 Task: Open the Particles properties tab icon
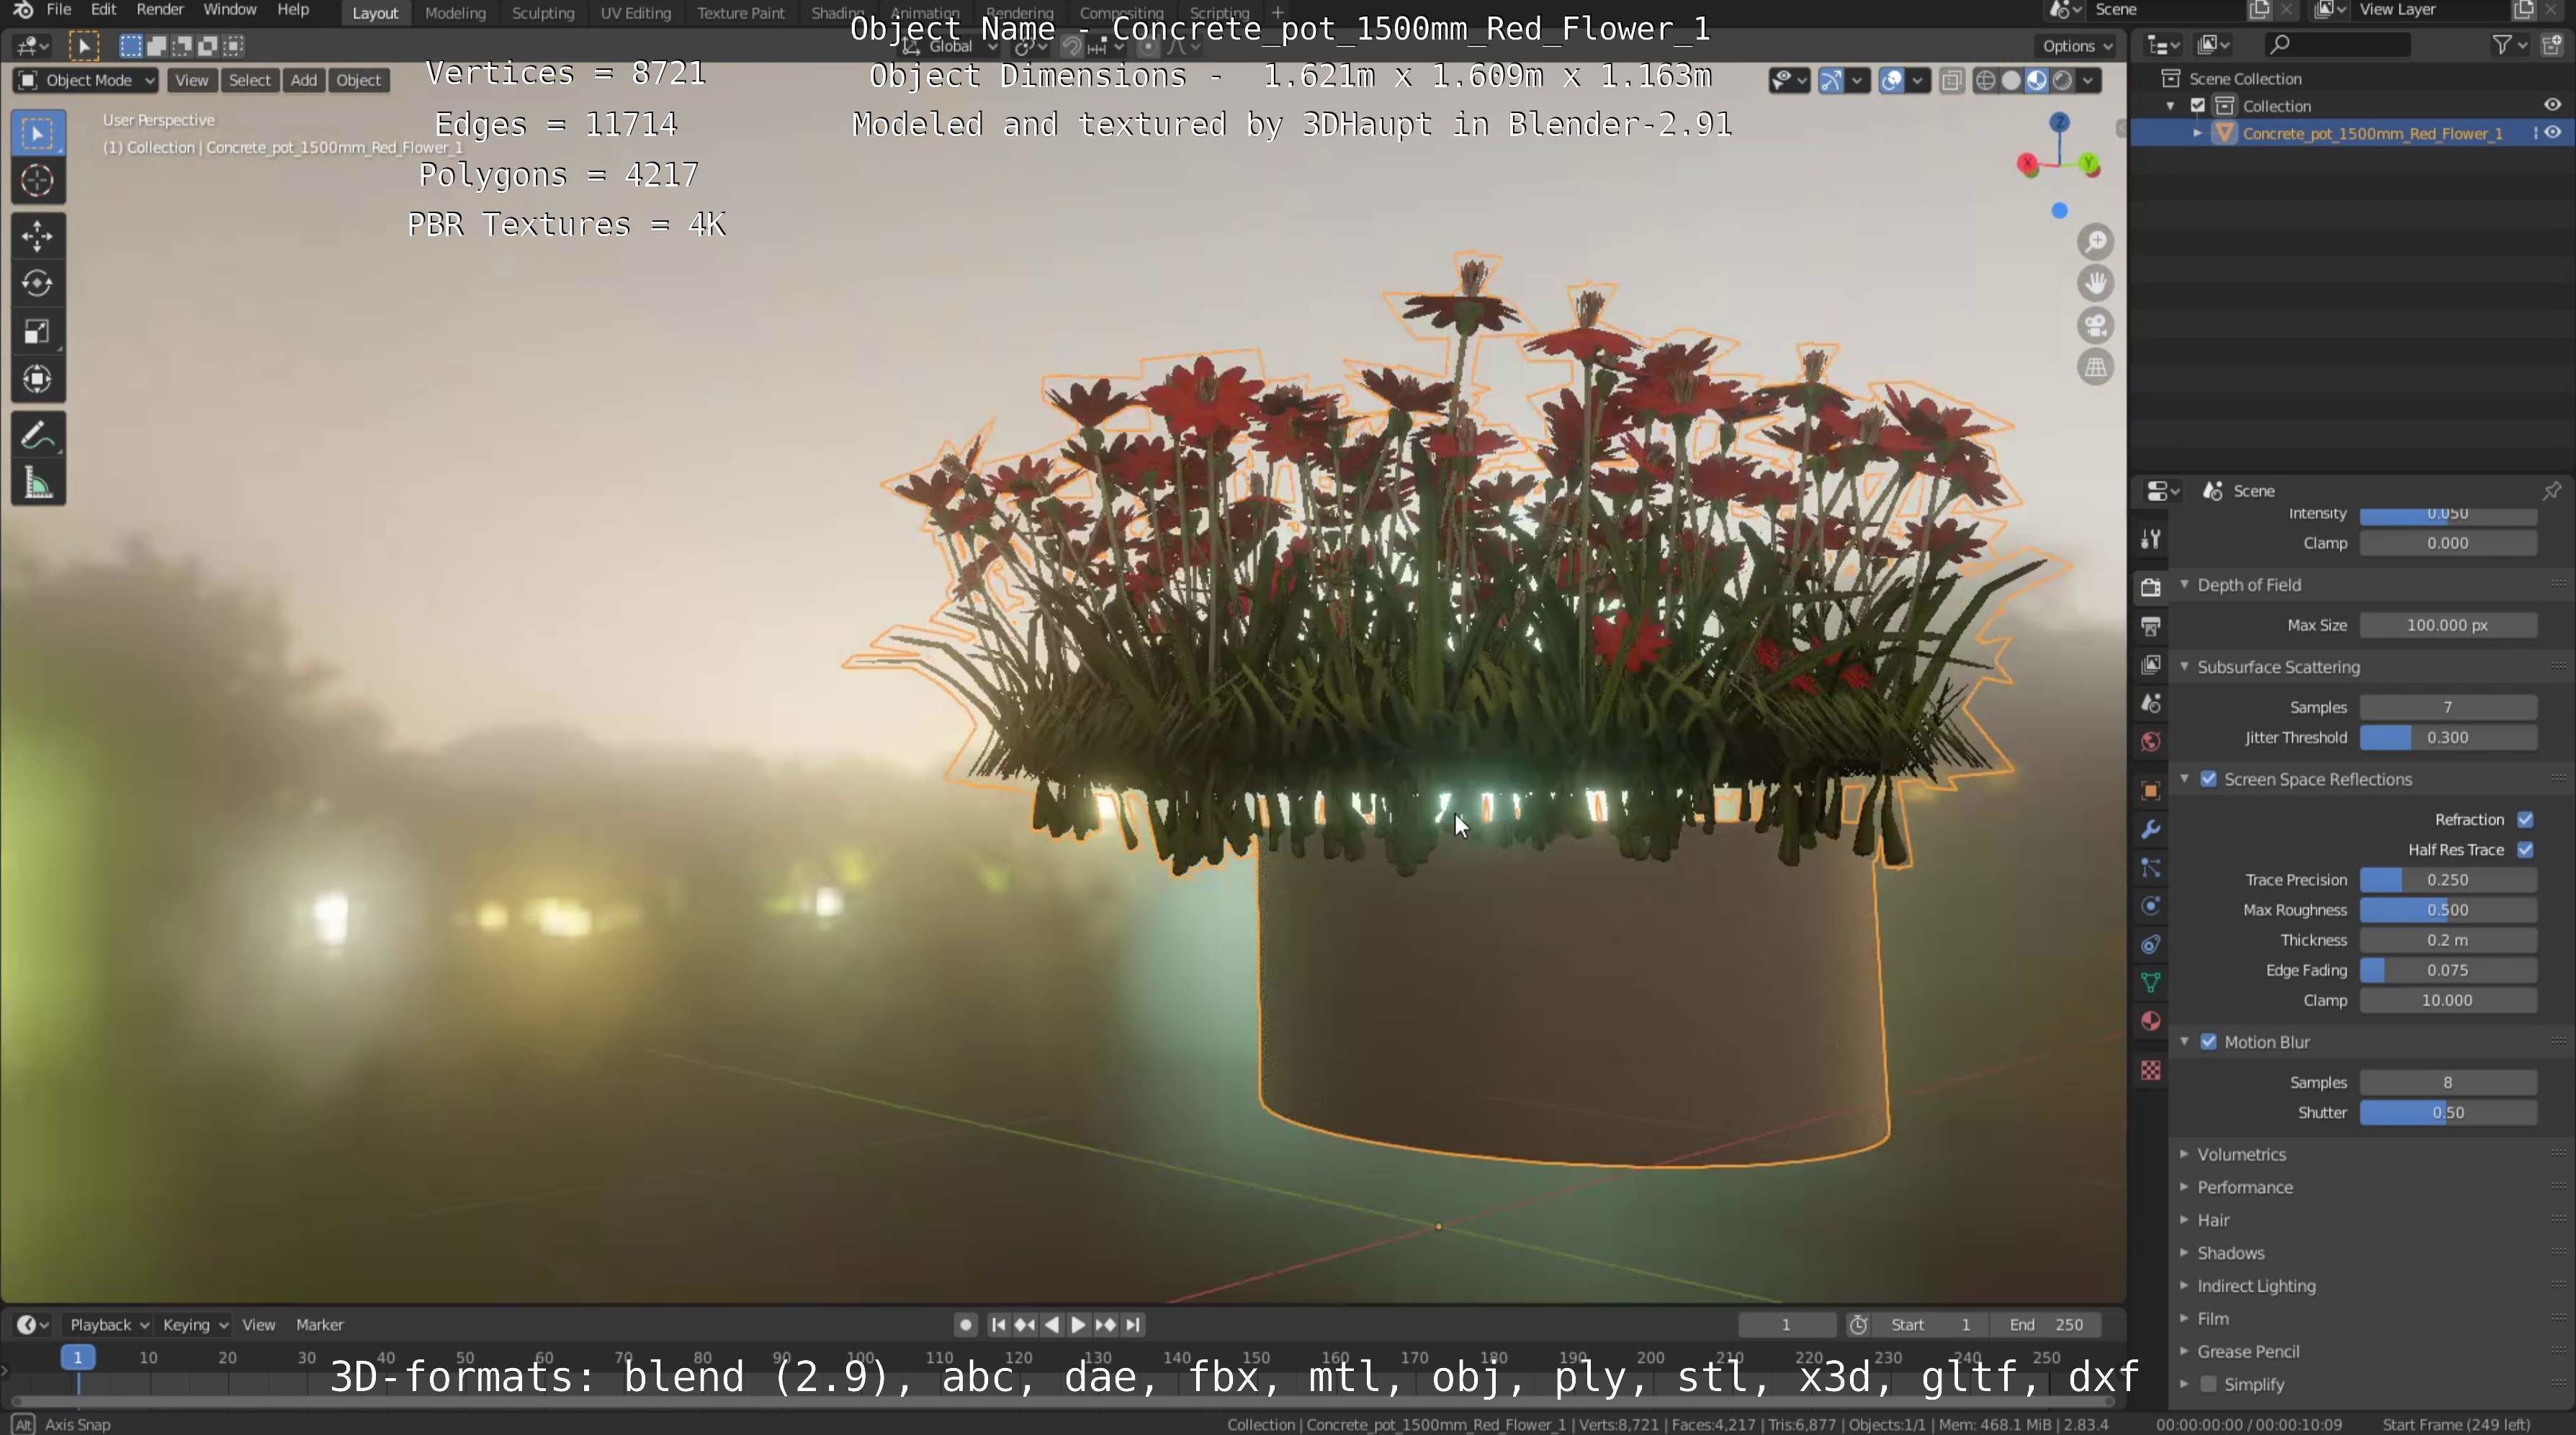click(x=2151, y=868)
